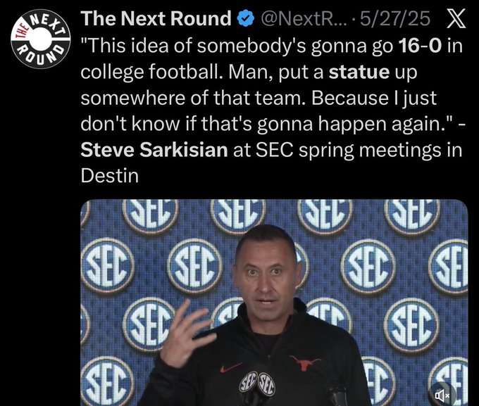
Task: Open The Next Round profile avatar
Action: click(x=41, y=39)
